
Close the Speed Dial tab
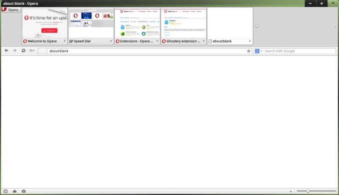tap(111, 41)
